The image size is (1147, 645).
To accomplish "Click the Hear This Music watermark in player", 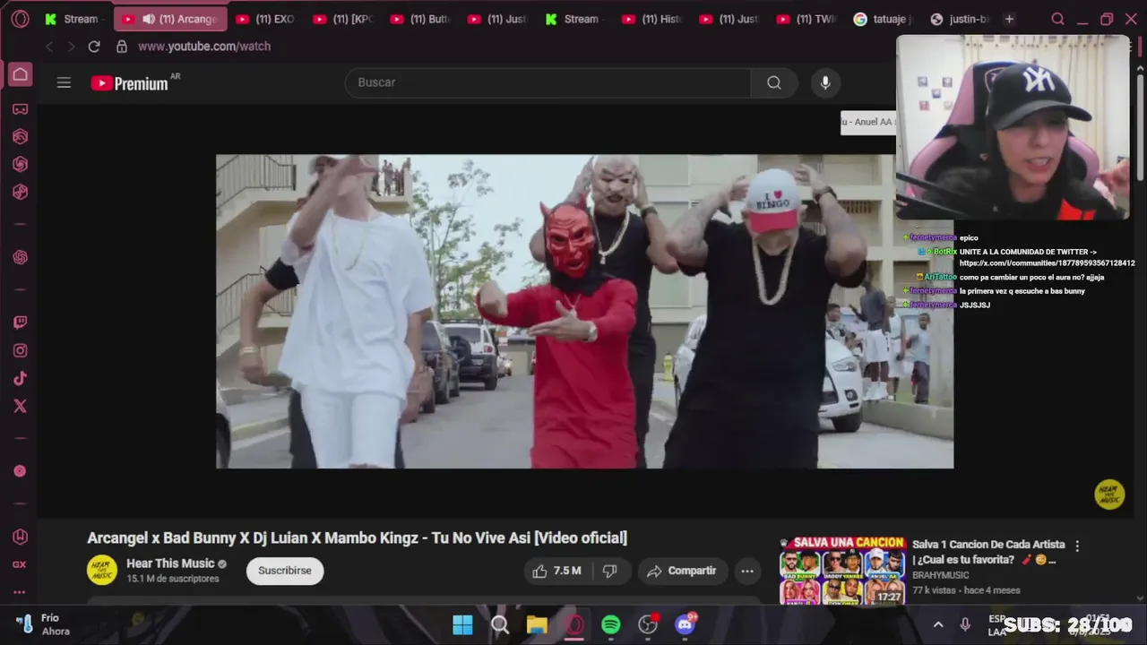I will point(1109,494).
